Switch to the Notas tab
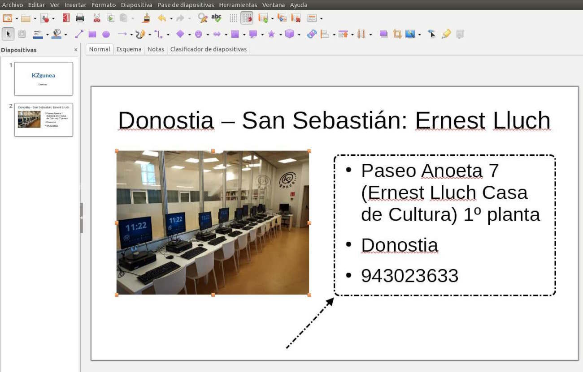Screen dimensions: 583x372 coord(156,49)
